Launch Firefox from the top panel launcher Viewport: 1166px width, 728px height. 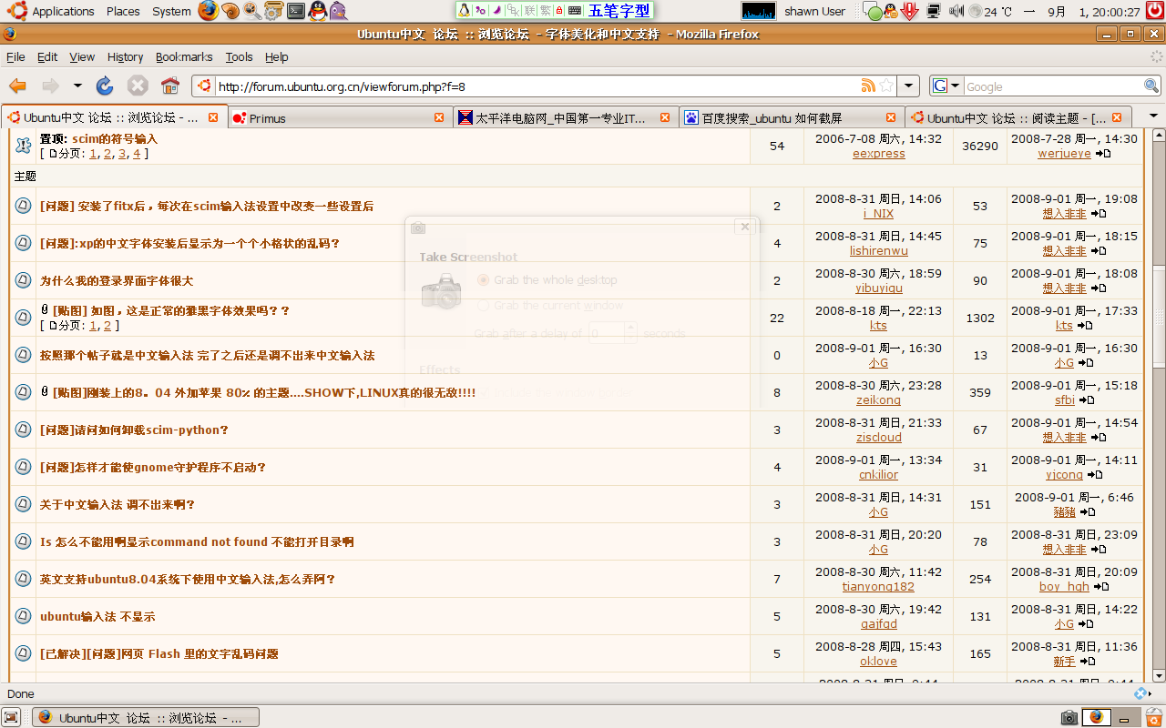point(208,11)
